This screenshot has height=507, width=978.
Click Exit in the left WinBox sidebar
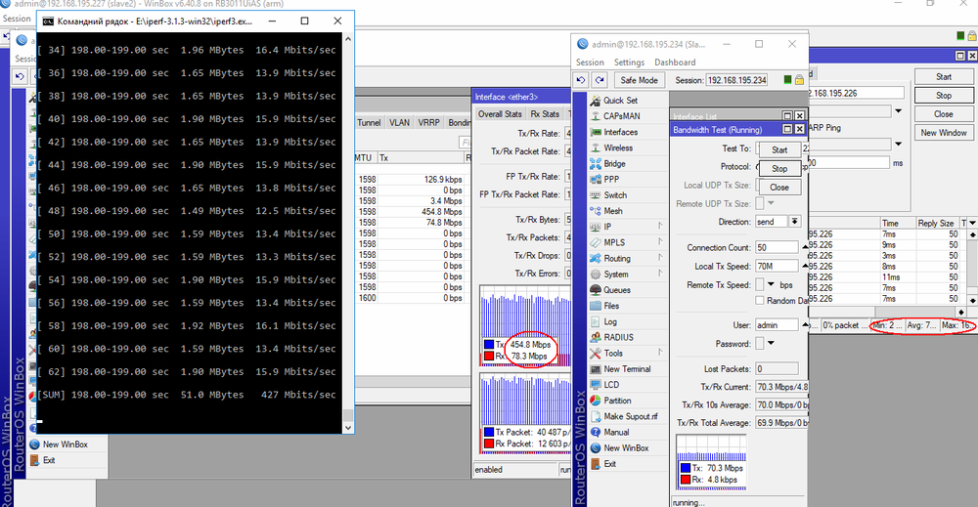42,460
